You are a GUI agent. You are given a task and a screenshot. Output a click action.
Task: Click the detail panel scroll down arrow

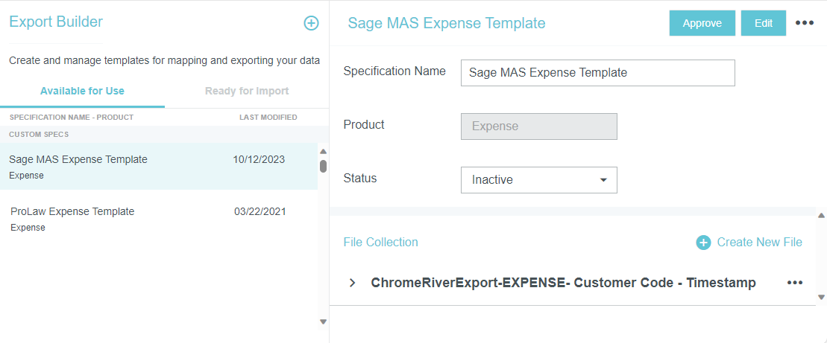(821, 297)
